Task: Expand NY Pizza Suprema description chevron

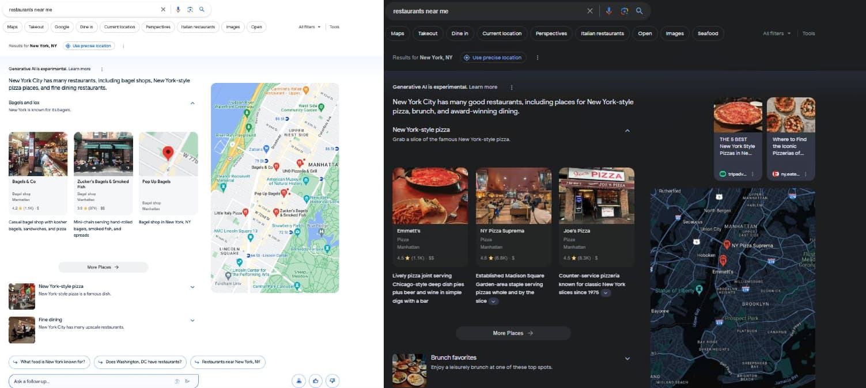Action: click(x=493, y=301)
